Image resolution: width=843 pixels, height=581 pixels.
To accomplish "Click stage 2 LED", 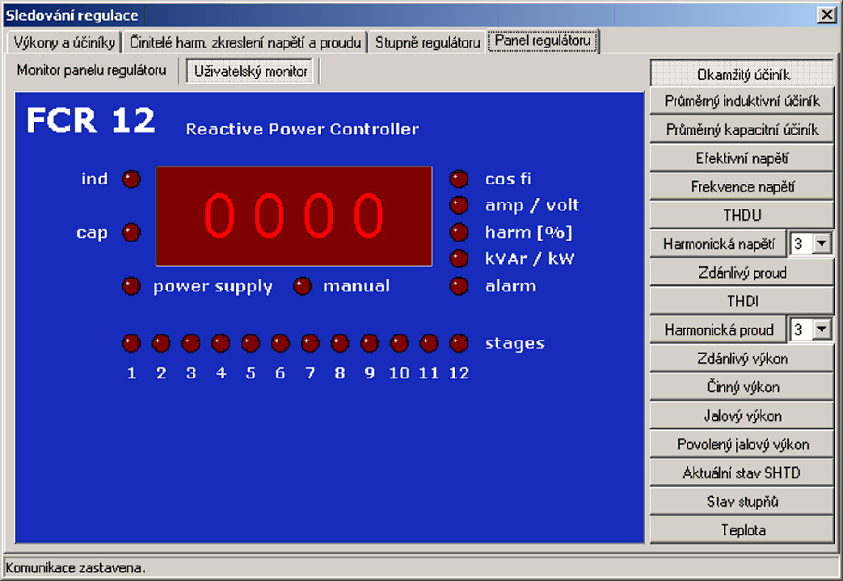I will coord(161,343).
